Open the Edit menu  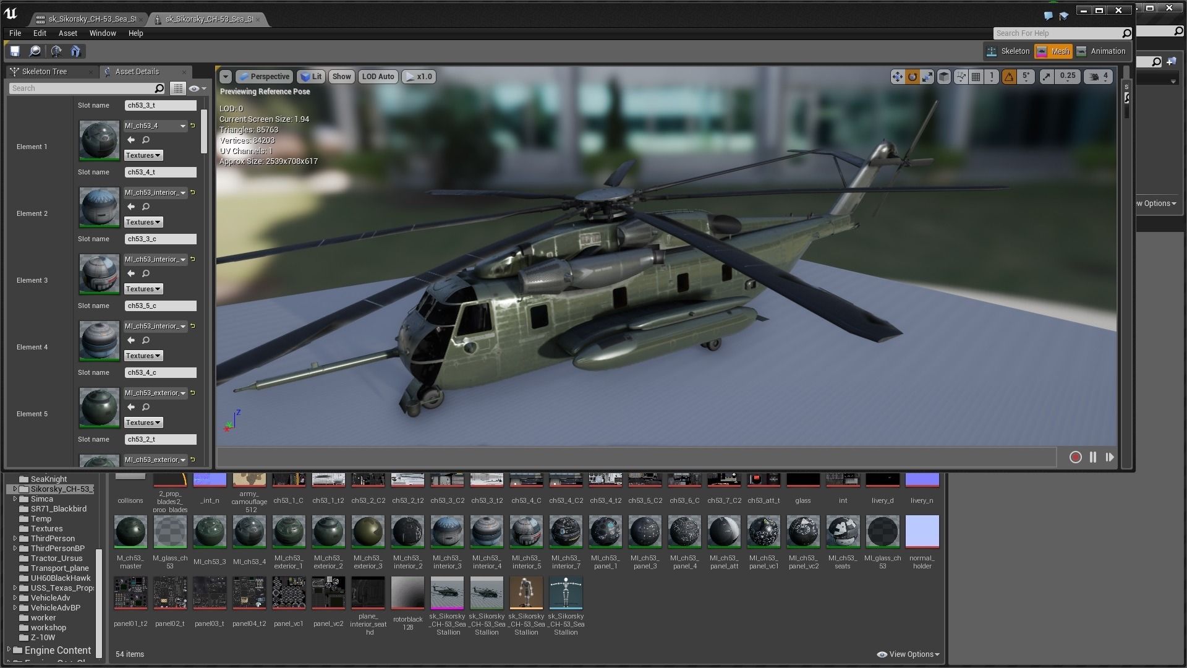tap(40, 33)
